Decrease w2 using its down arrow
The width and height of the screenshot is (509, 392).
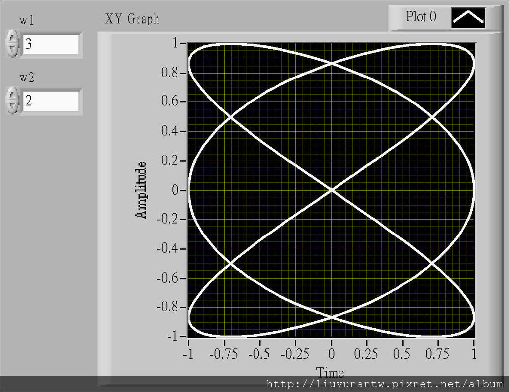tap(13, 106)
